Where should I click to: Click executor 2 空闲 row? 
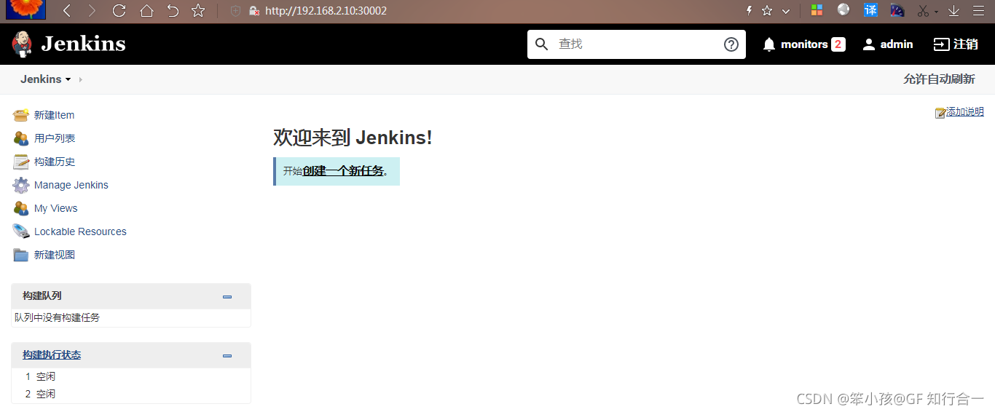[131, 394]
